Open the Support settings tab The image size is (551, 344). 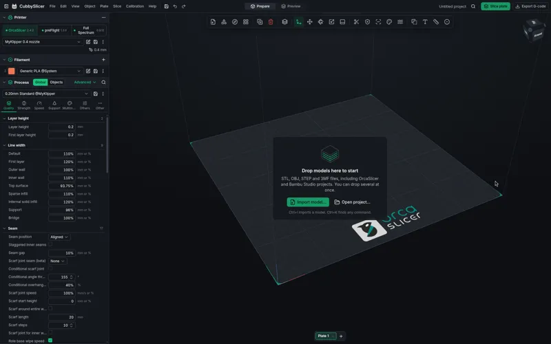(x=54, y=105)
